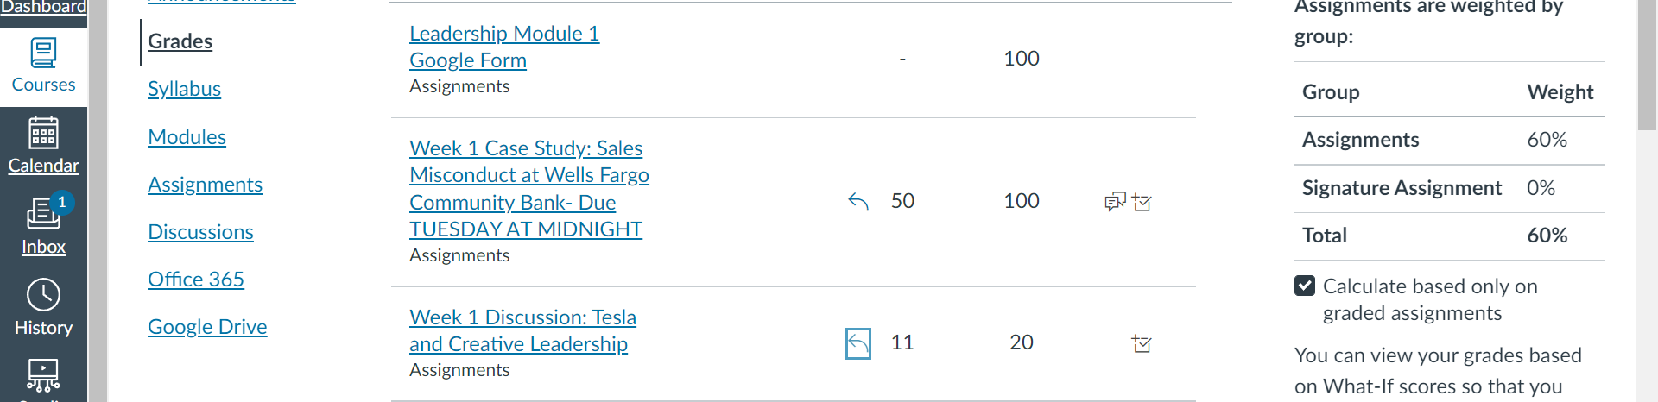Open Modules in course navigation
Viewport: 1658px width, 402px height.
[x=187, y=137]
